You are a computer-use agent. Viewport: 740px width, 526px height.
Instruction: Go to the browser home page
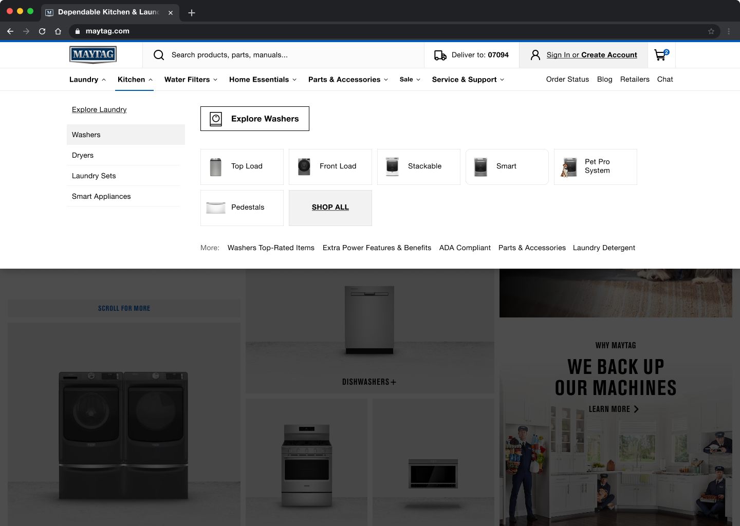(58, 31)
